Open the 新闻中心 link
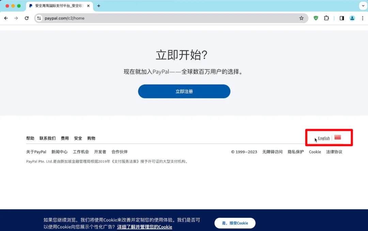Image resolution: width=368 pixels, height=231 pixels. tap(60, 152)
